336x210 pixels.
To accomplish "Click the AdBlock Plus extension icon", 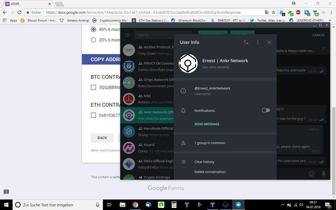I will click(298, 12).
